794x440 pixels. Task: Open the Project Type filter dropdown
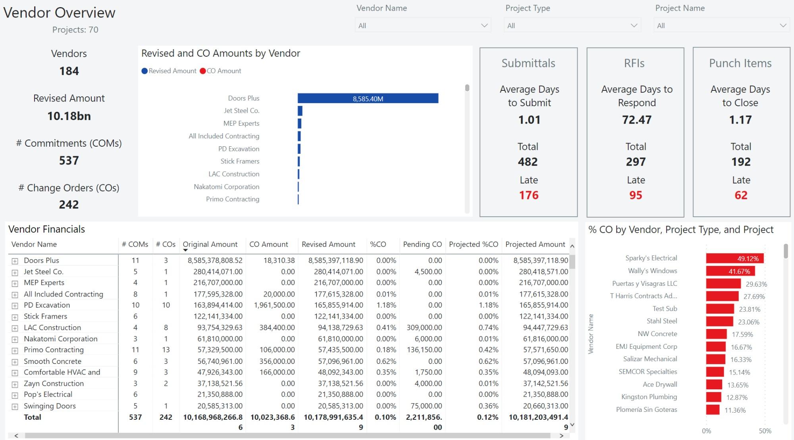point(634,25)
